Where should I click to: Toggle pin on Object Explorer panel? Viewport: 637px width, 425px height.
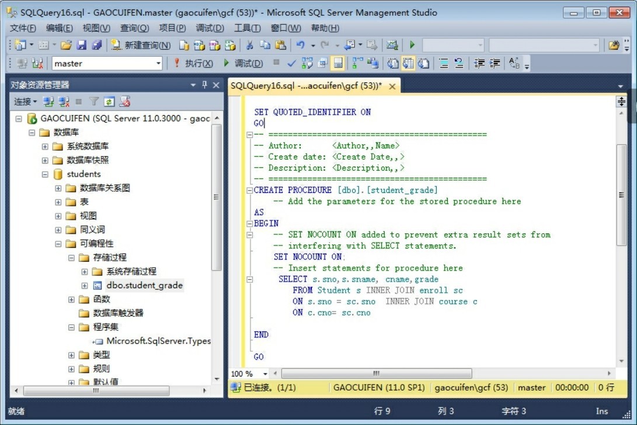(x=204, y=85)
